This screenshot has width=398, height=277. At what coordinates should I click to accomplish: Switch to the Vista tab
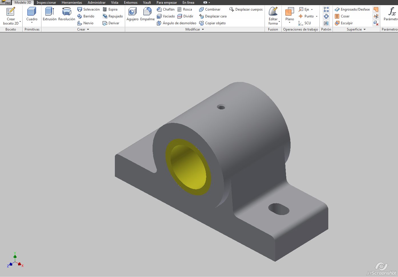(115, 3)
